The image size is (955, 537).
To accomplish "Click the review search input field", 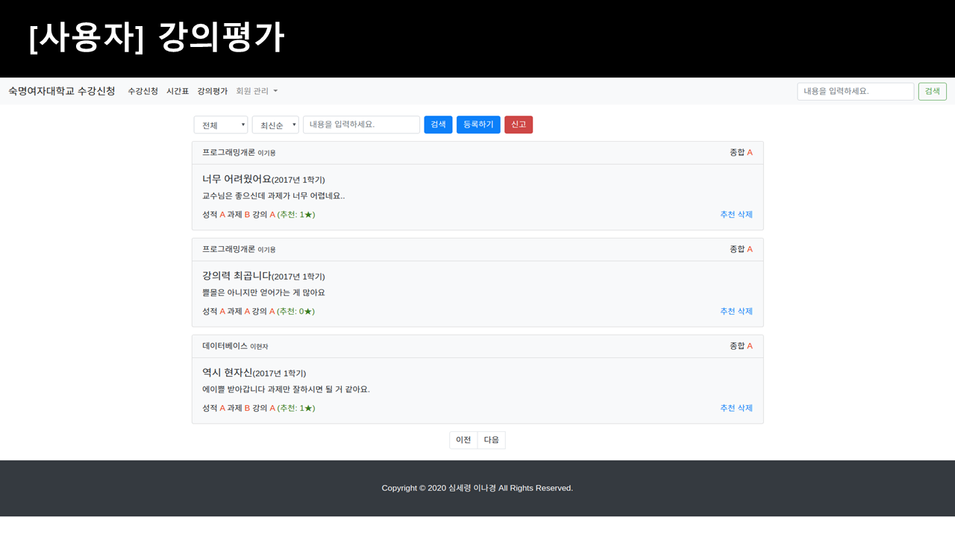I will pos(361,125).
